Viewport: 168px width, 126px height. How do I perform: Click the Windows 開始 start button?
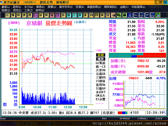(x=8, y=123)
